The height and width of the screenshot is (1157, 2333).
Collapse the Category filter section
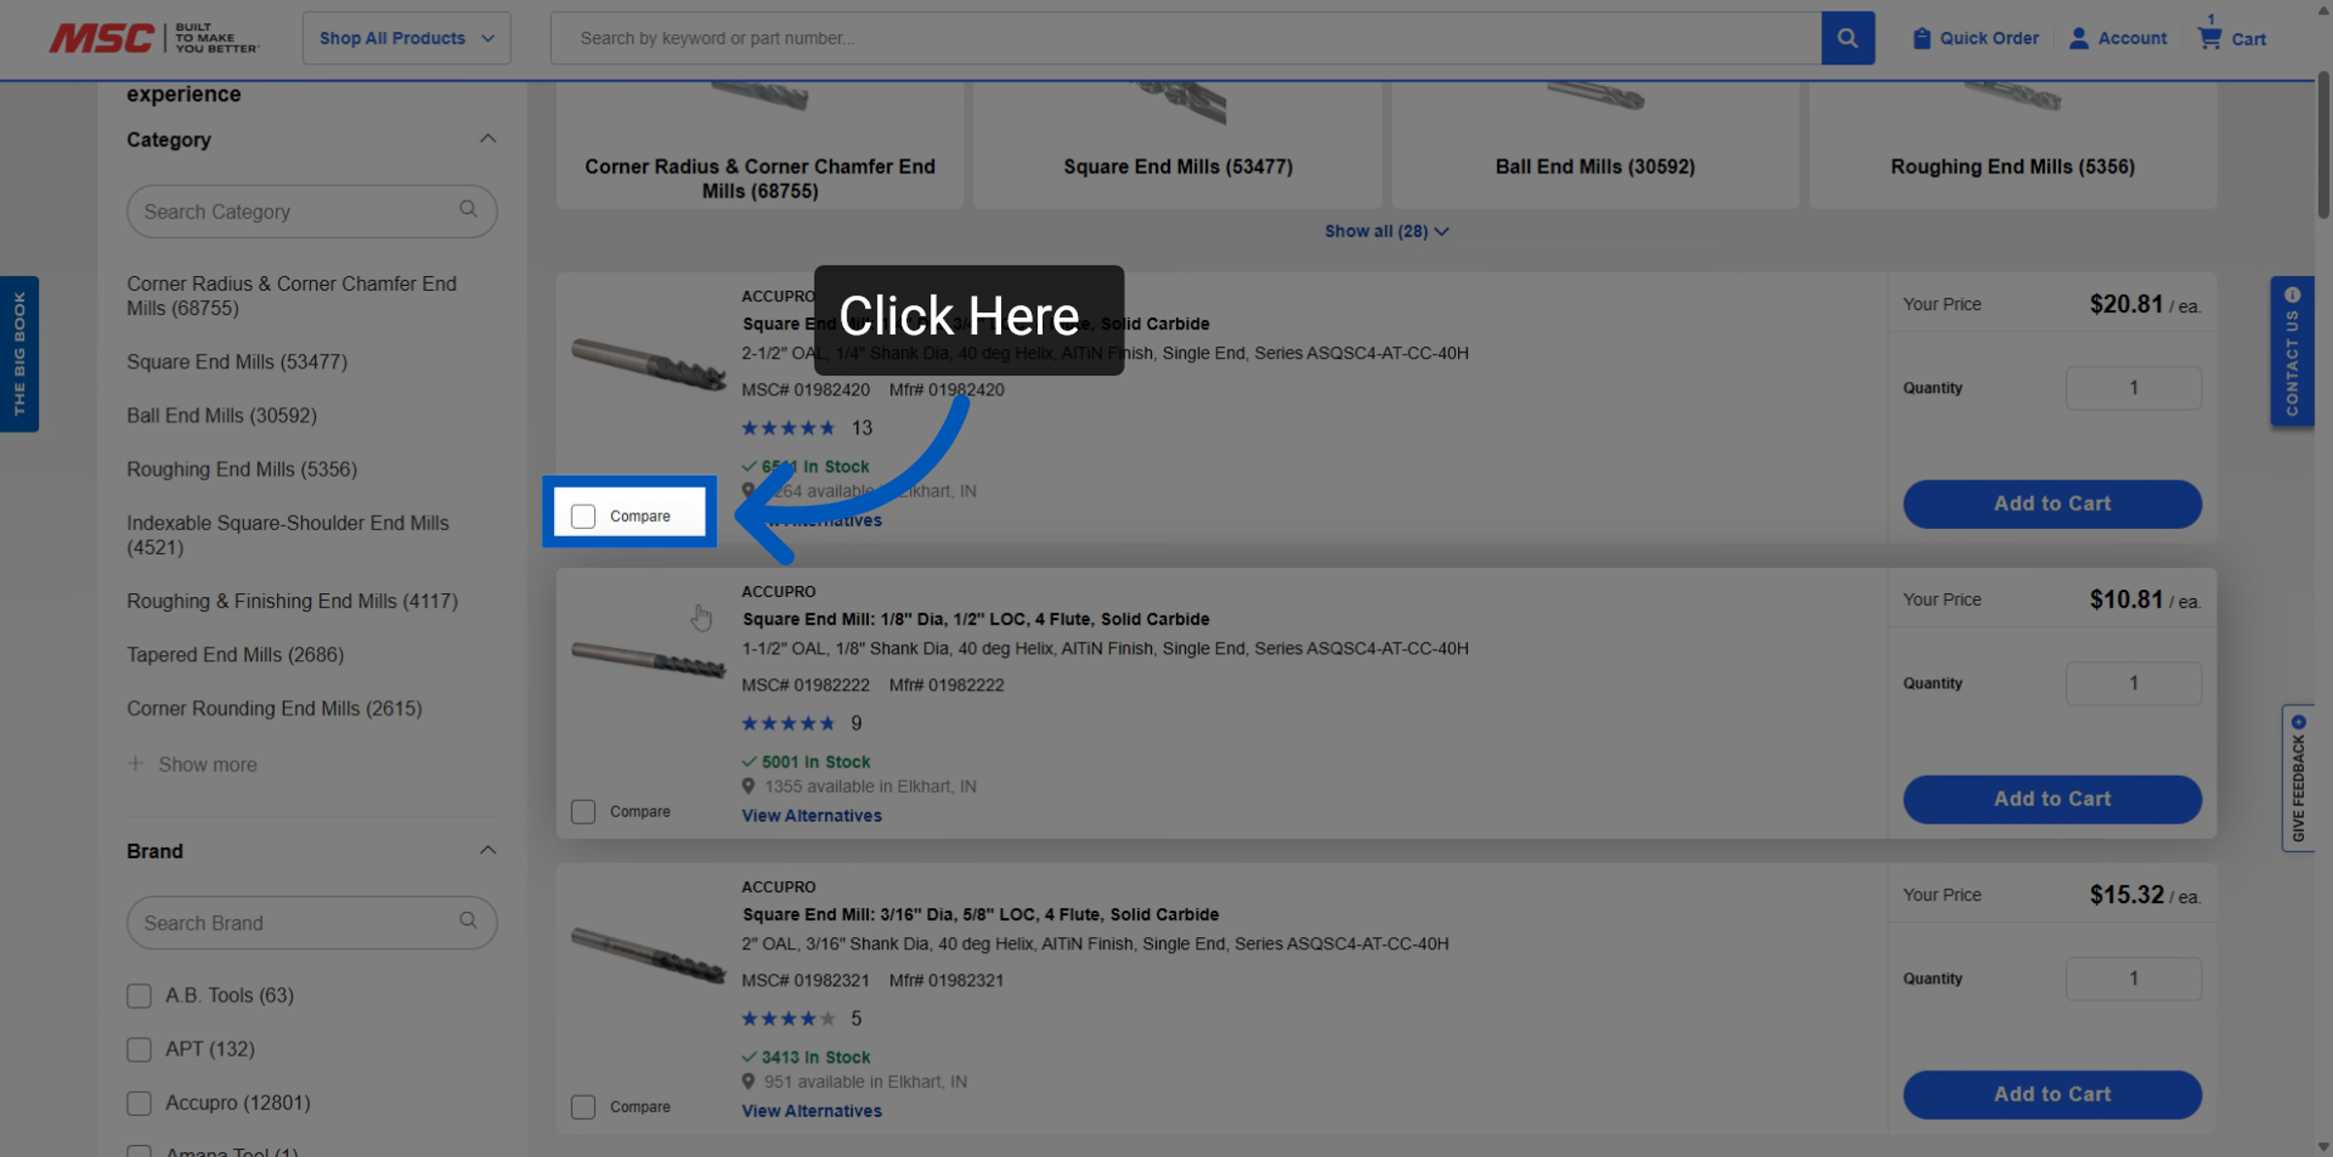(x=488, y=139)
